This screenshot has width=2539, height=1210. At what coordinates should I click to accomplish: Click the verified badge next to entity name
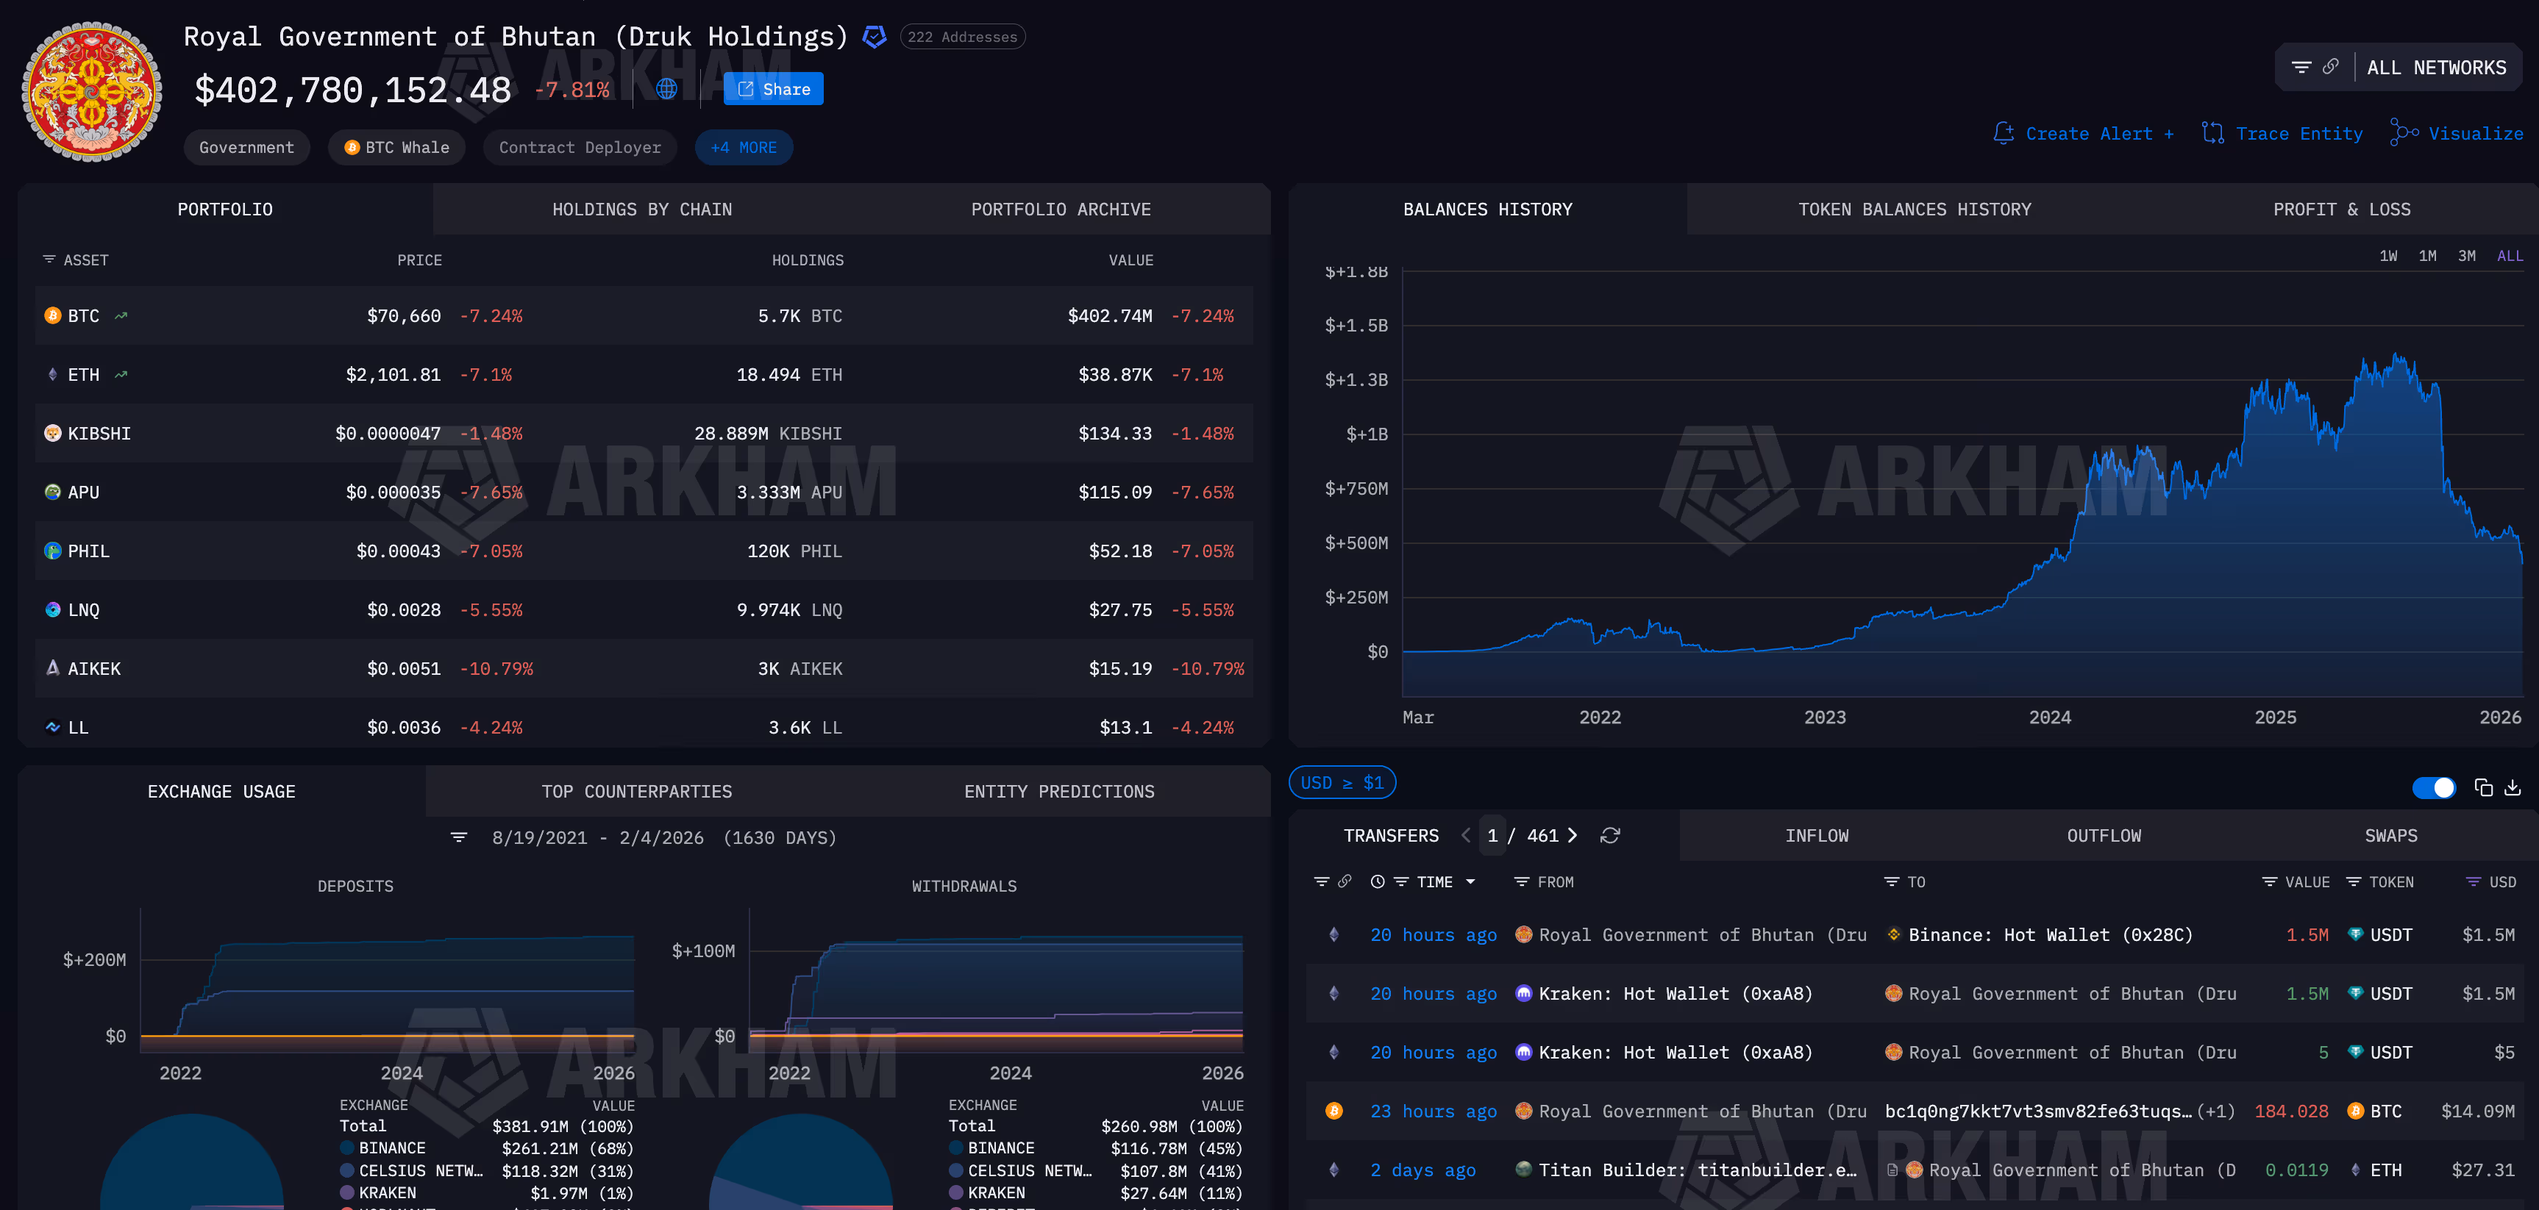[x=873, y=37]
